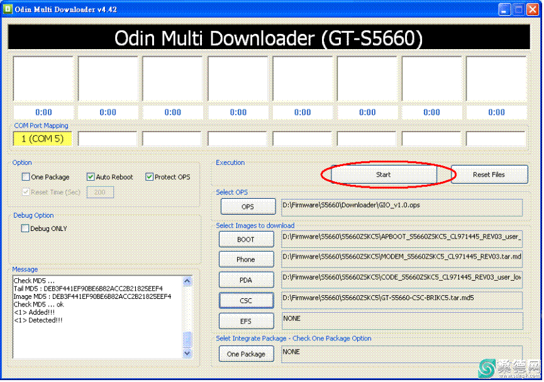
Task: Toggle the Auto Reboot checkbox
Action: [x=90, y=177]
